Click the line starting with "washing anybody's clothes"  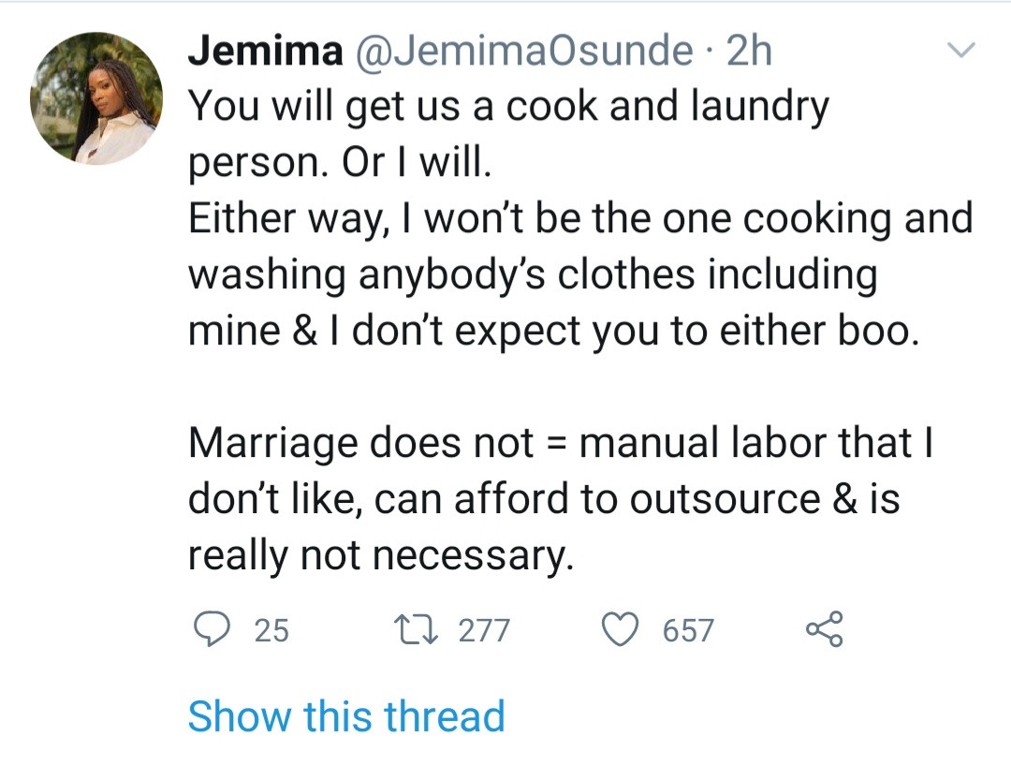tap(533, 275)
